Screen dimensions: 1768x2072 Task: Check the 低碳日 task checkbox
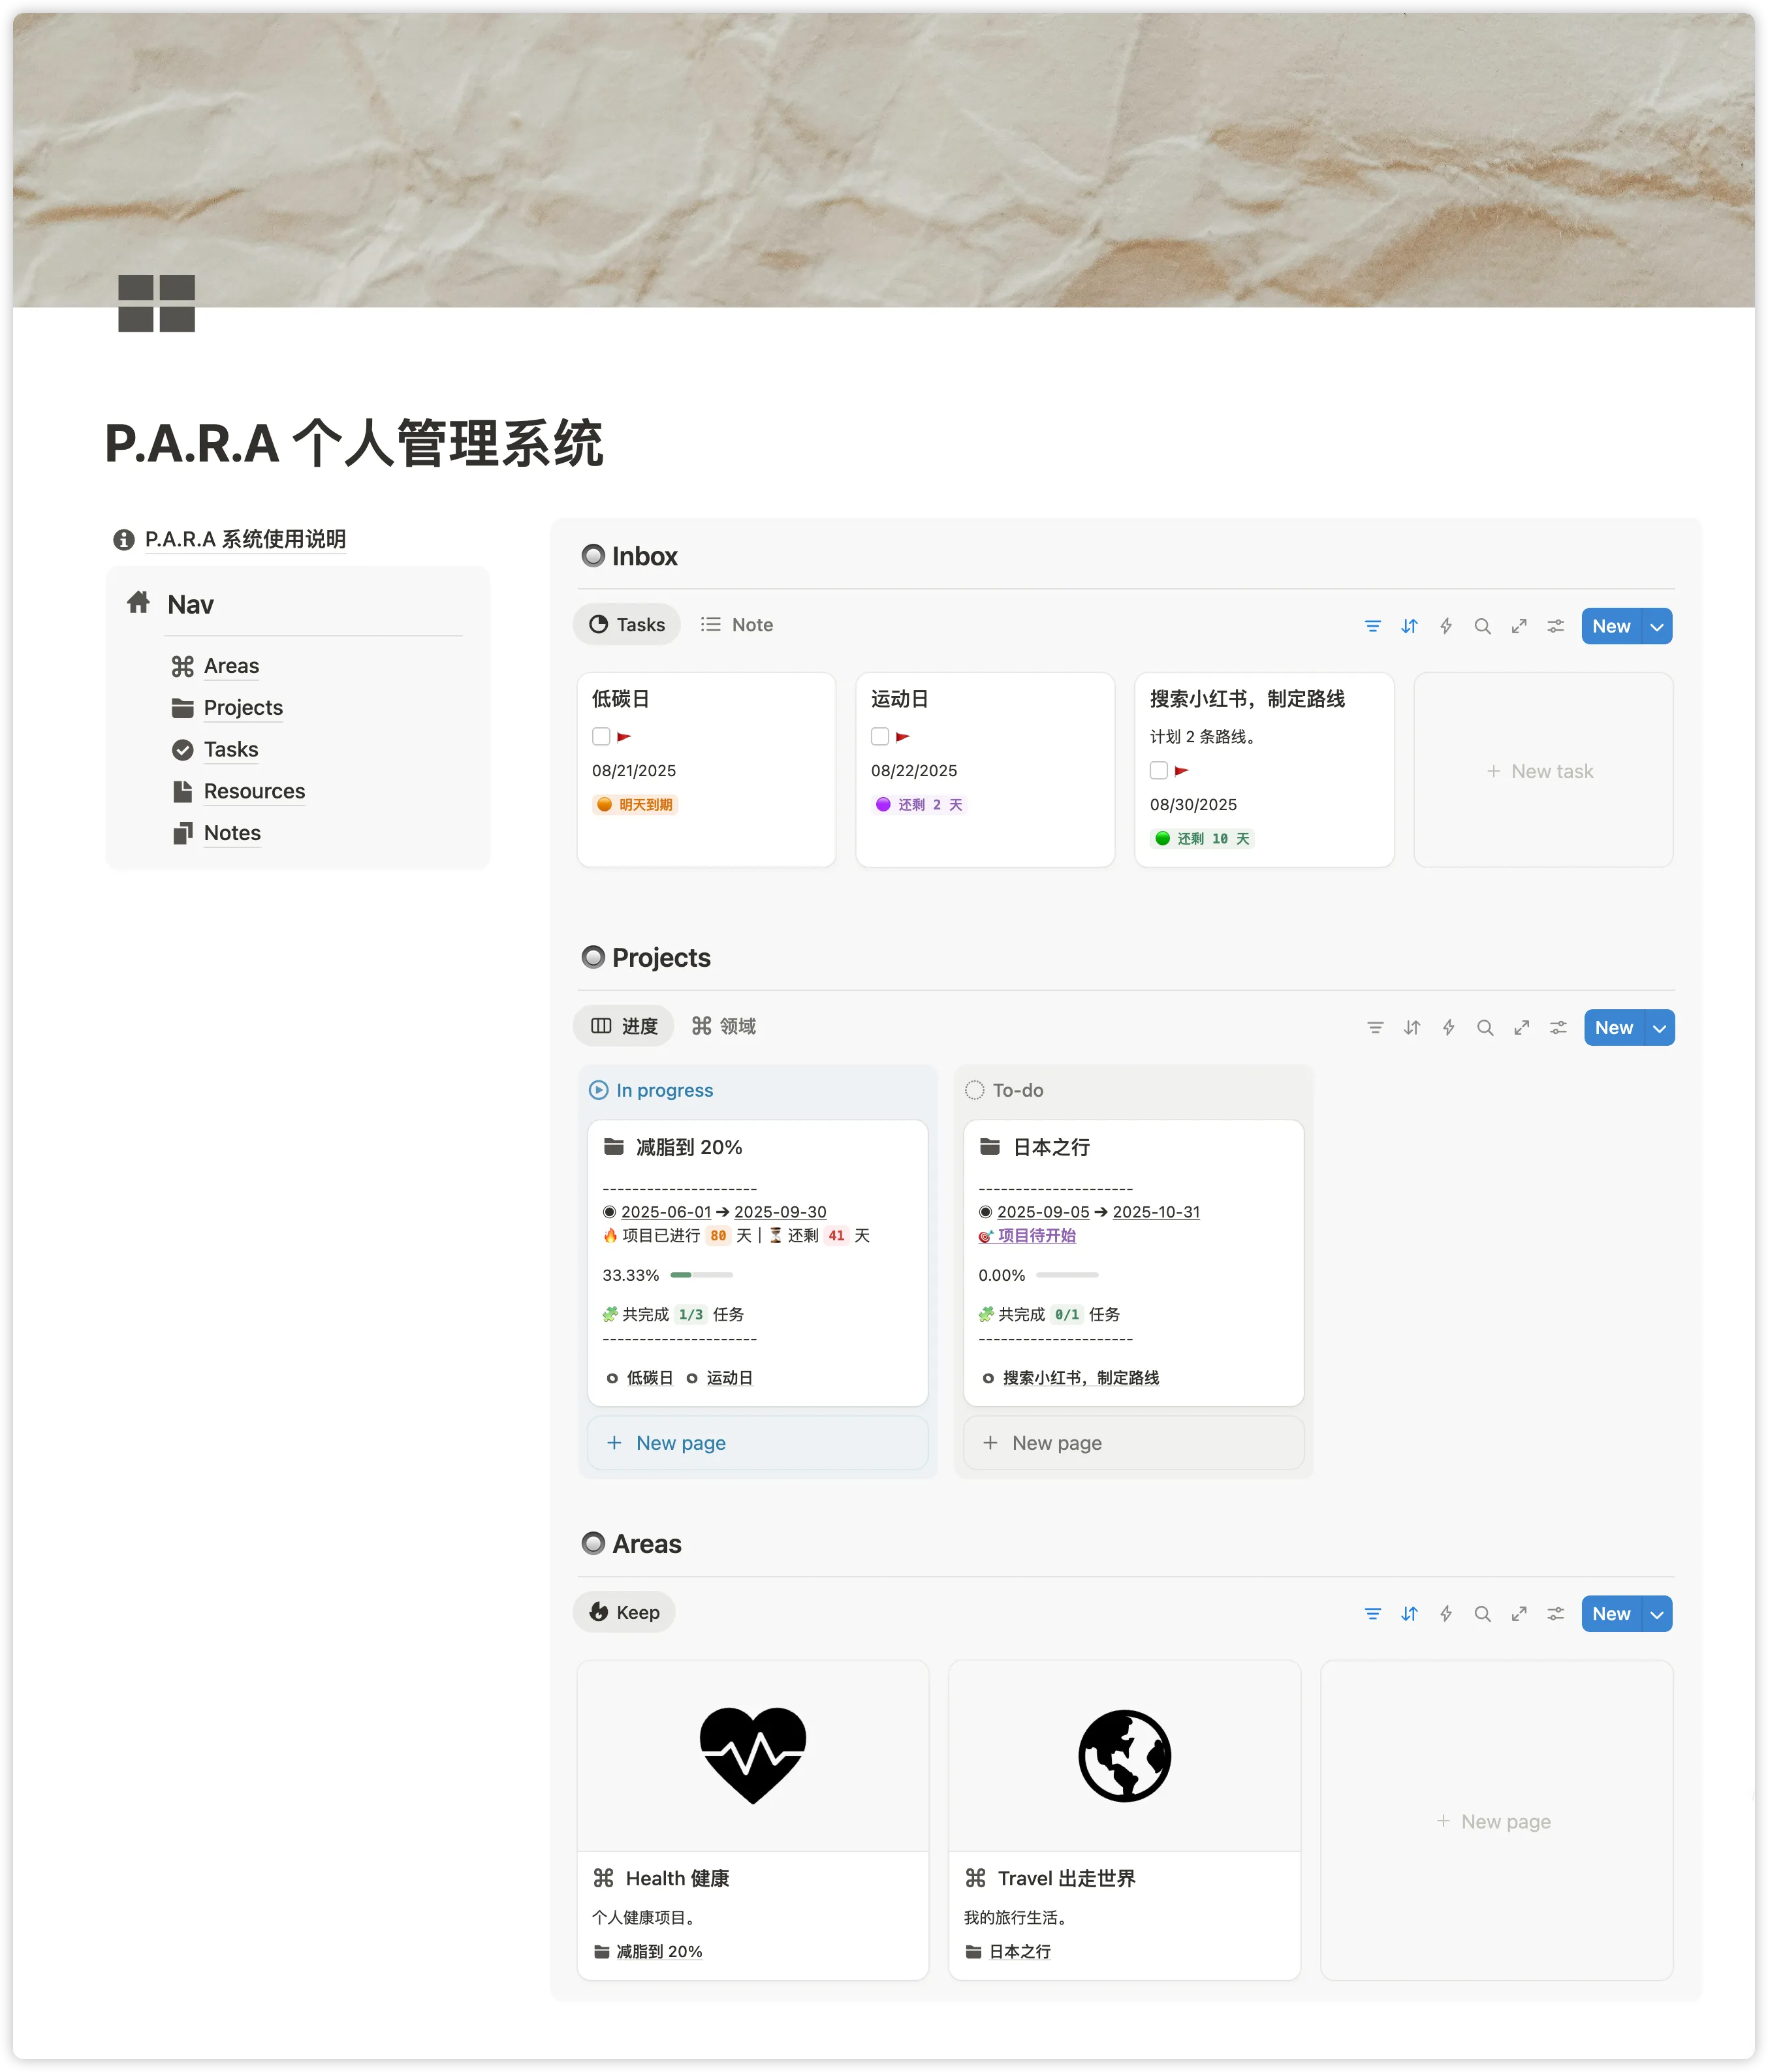601,737
